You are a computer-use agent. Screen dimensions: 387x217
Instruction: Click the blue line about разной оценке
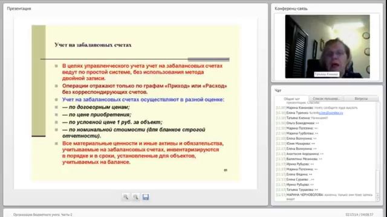(143, 99)
